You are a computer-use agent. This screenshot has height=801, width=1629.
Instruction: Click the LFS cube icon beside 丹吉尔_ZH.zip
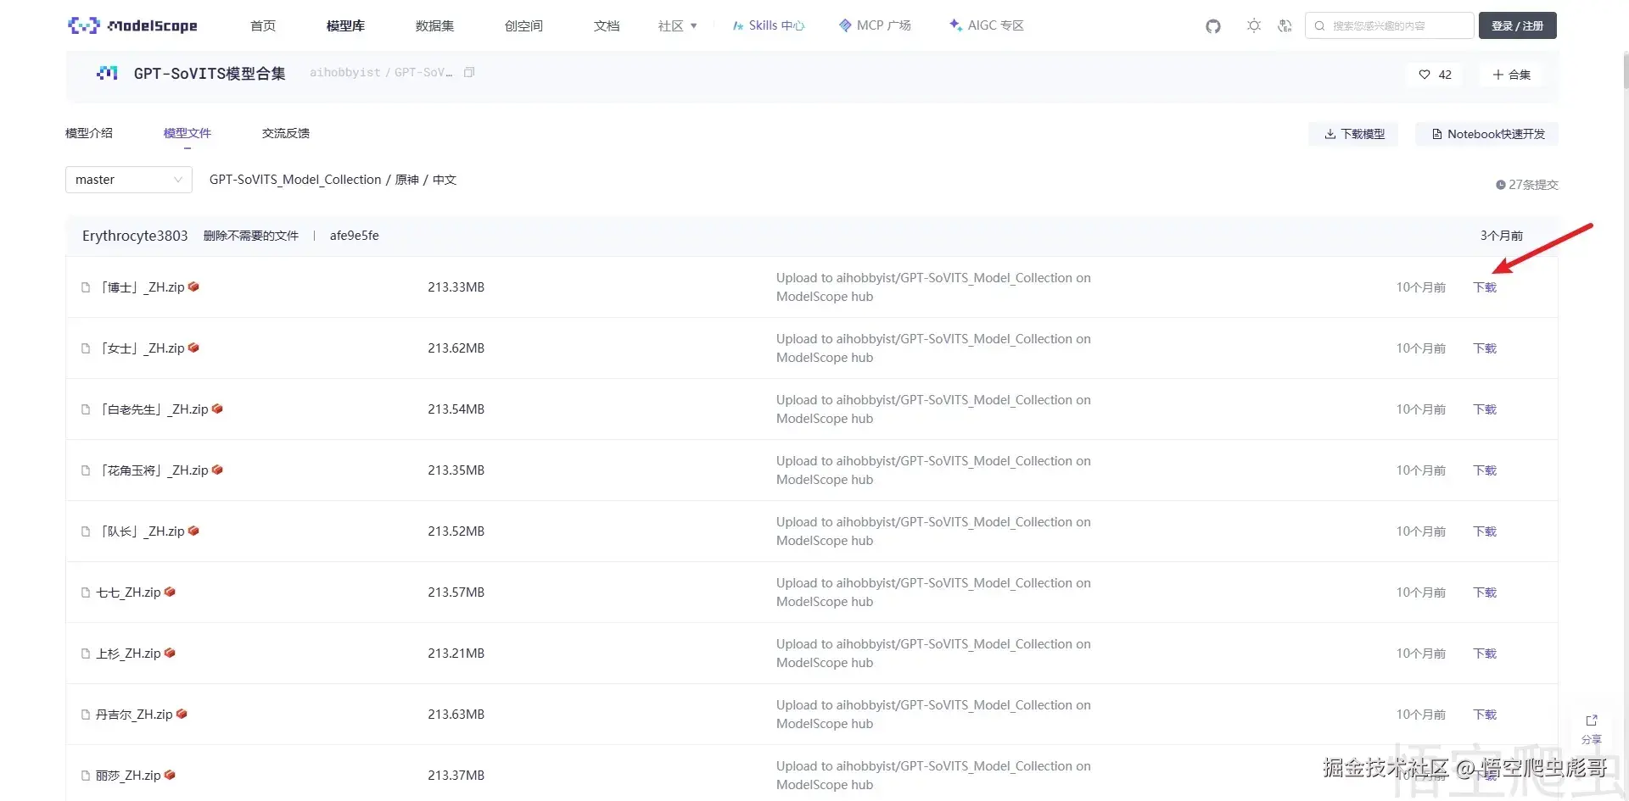[x=182, y=714]
